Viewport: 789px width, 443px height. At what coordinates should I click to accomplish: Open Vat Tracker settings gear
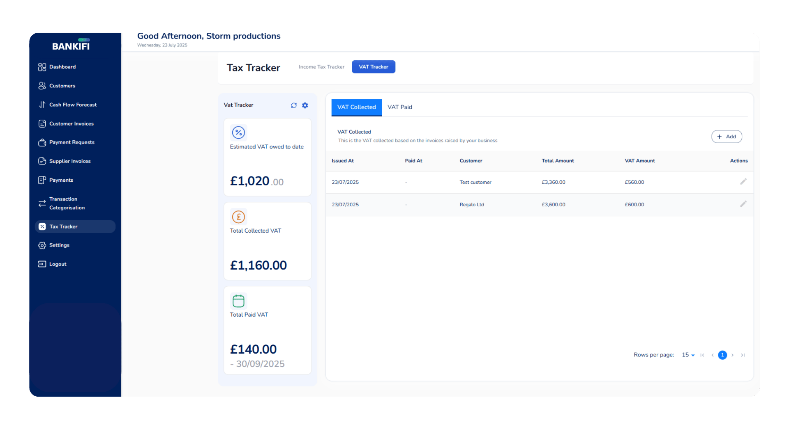point(305,105)
